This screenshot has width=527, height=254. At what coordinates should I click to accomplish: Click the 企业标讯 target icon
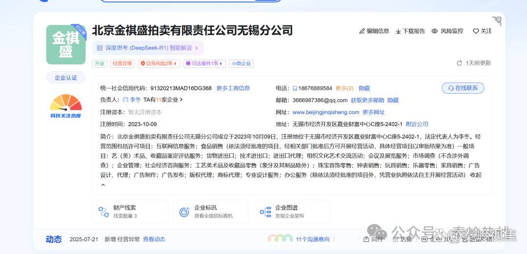point(184,212)
